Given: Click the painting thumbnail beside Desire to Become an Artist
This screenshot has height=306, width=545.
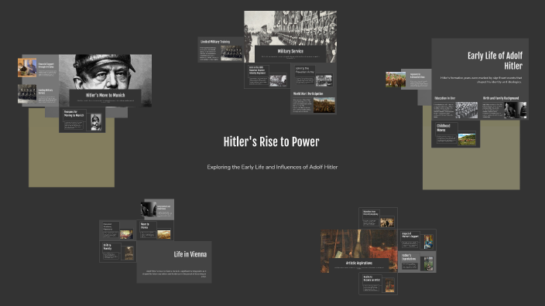Looking at the screenshot, I should coord(389,285).
